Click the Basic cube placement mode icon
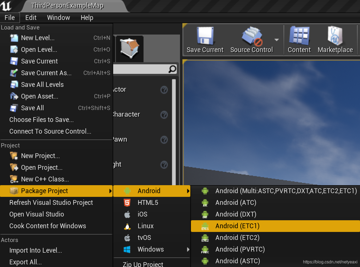360x267 pixels. [130, 48]
